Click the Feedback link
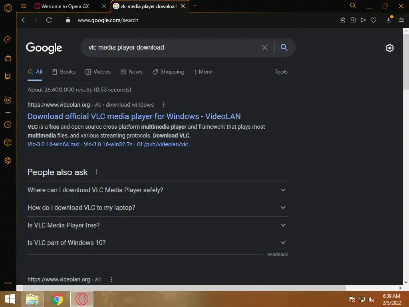The height and width of the screenshot is (307, 409). (278, 255)
